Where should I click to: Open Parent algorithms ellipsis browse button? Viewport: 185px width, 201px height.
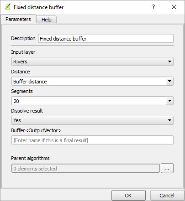pos(167,168)
